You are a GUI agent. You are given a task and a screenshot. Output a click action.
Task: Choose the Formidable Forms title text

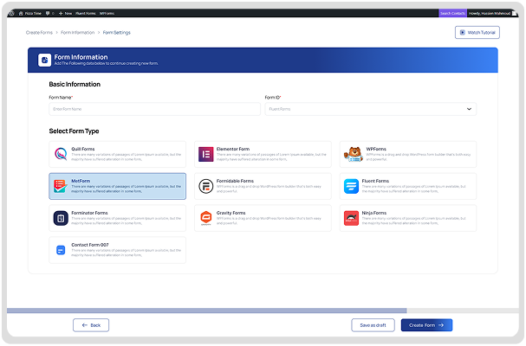235,181
